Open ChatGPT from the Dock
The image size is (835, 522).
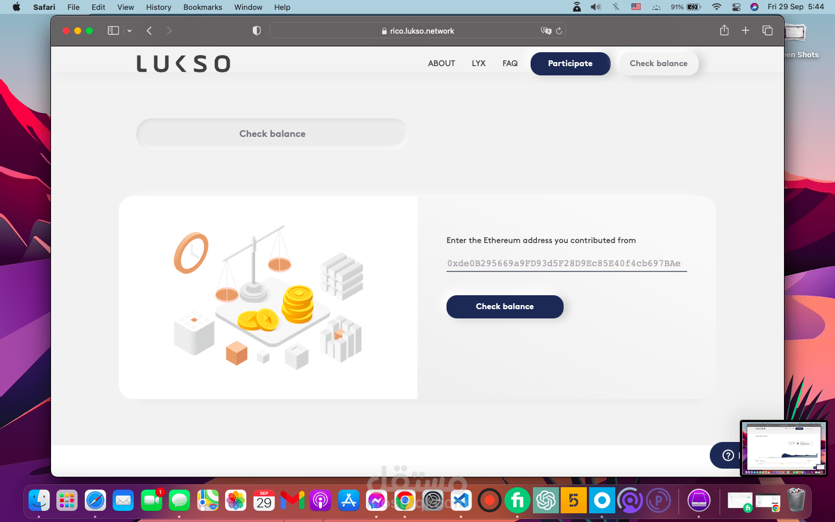546,500
